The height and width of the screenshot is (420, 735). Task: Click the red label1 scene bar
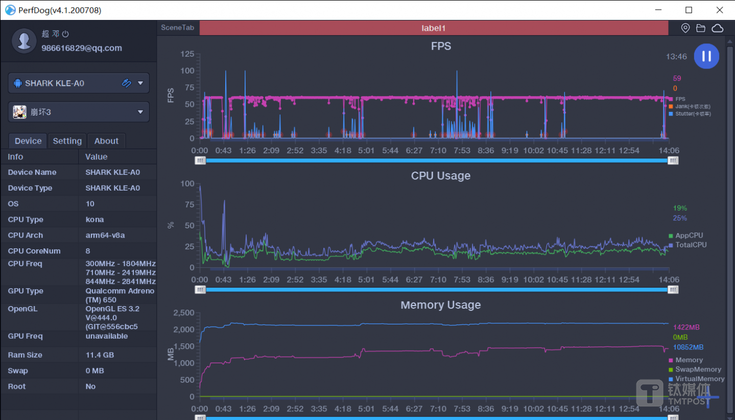pos(433,28)
